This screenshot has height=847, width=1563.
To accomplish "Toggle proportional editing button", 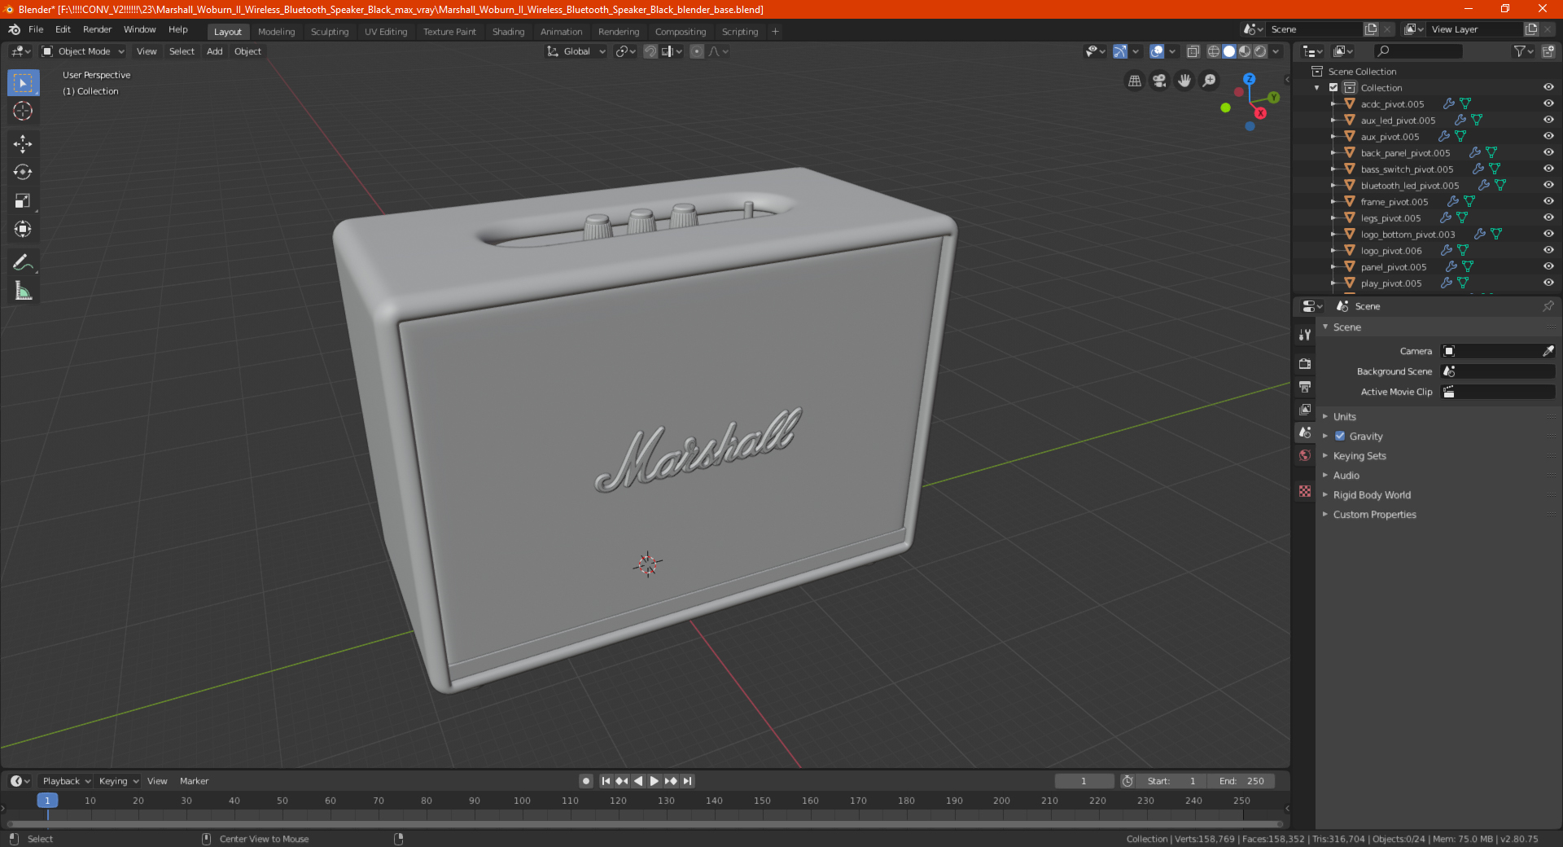I will click(697, 51).
